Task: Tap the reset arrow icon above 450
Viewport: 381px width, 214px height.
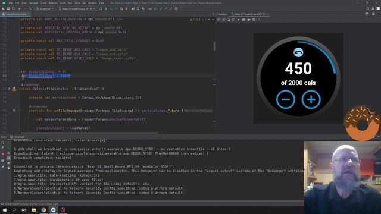Action: click(x=298, y=52)
